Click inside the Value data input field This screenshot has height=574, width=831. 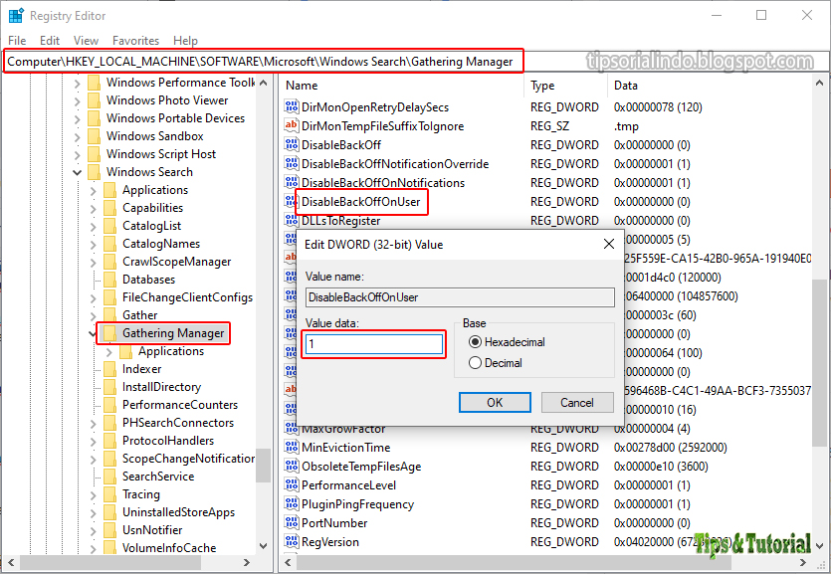coord(373,344)
